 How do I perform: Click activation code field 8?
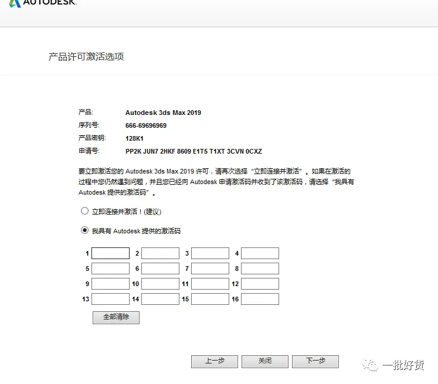[260, 269]
